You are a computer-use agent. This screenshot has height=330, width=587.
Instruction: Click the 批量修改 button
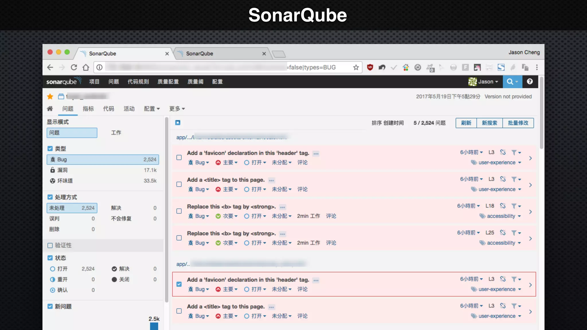518,123
